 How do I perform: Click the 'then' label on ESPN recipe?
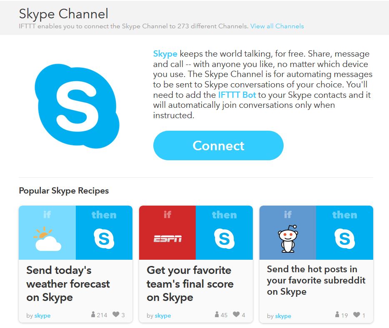224,215
